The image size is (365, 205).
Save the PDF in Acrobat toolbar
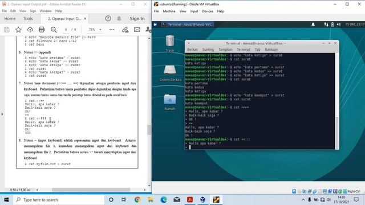6,30
